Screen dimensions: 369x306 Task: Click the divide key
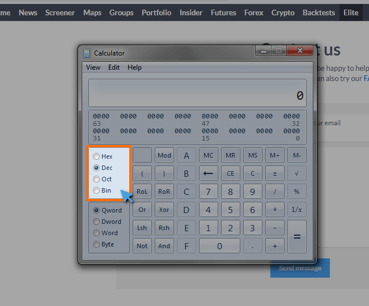(275, 192)
